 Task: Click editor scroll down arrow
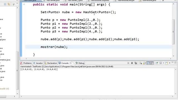(173, 56)
